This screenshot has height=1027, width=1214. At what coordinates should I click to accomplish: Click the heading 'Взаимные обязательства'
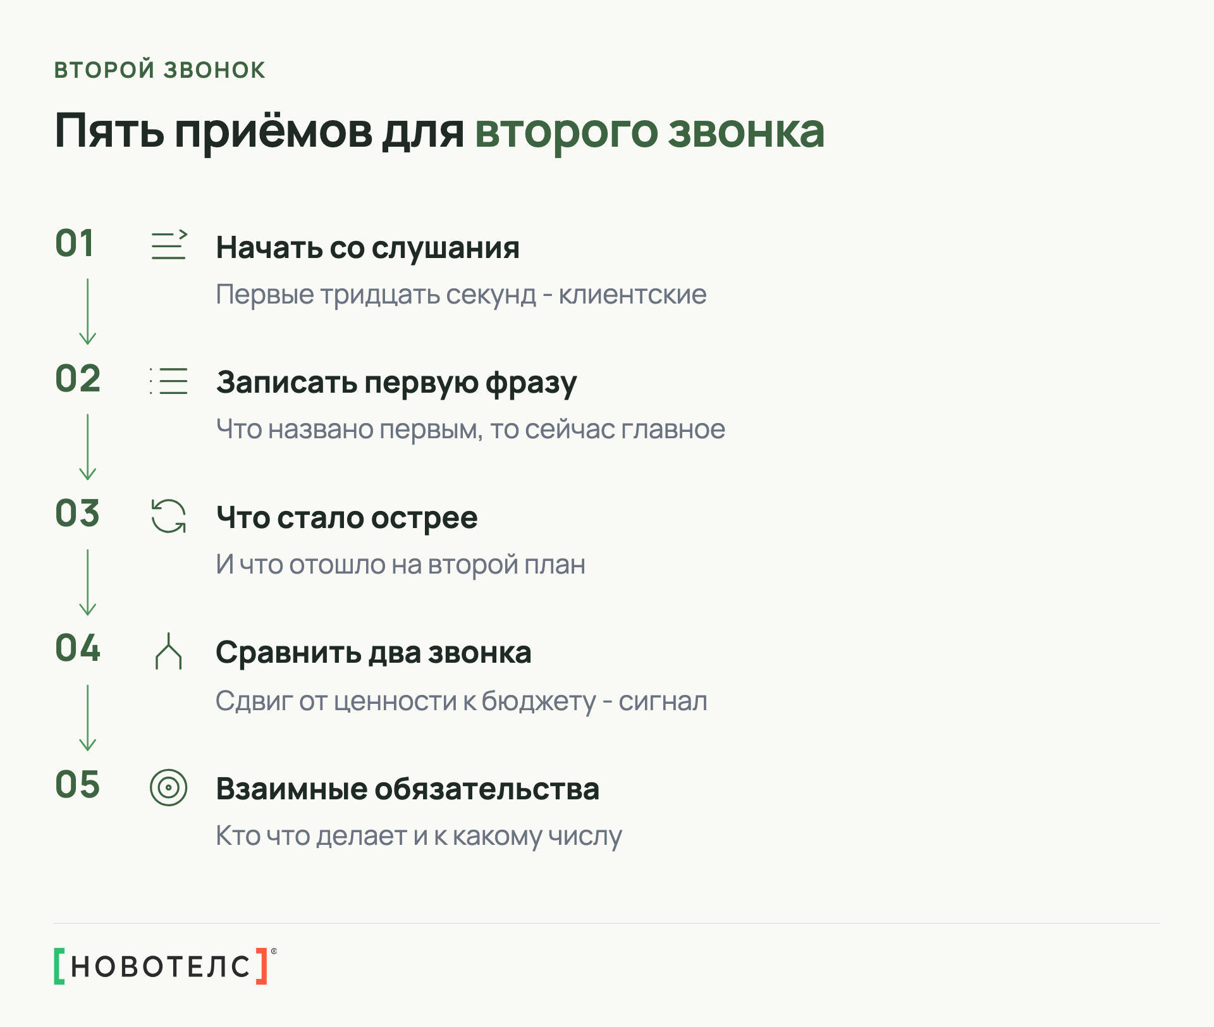click(x=408, y=789)
